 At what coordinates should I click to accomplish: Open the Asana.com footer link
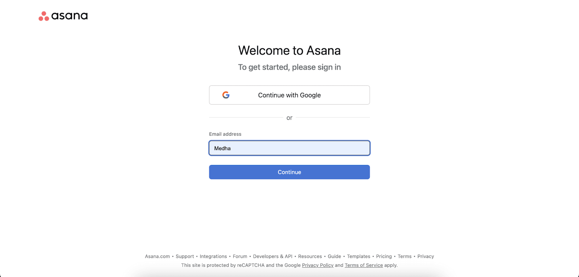click(157, 256)
